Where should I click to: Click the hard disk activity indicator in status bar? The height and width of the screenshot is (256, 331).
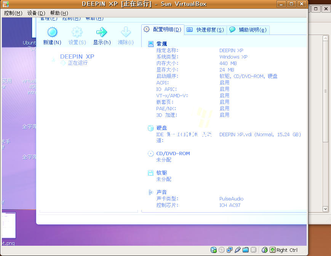pyautogui.click(x=214, y=250)
